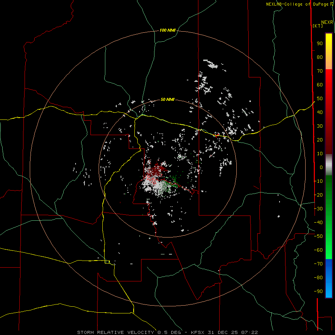This screenshot has width=335, height=335.
Task: Click the 90 value on velocity scale
Action: [x=320, y=44]
